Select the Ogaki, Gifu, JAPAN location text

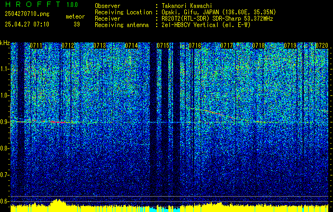pyautogui.click(x=219, y=12)
